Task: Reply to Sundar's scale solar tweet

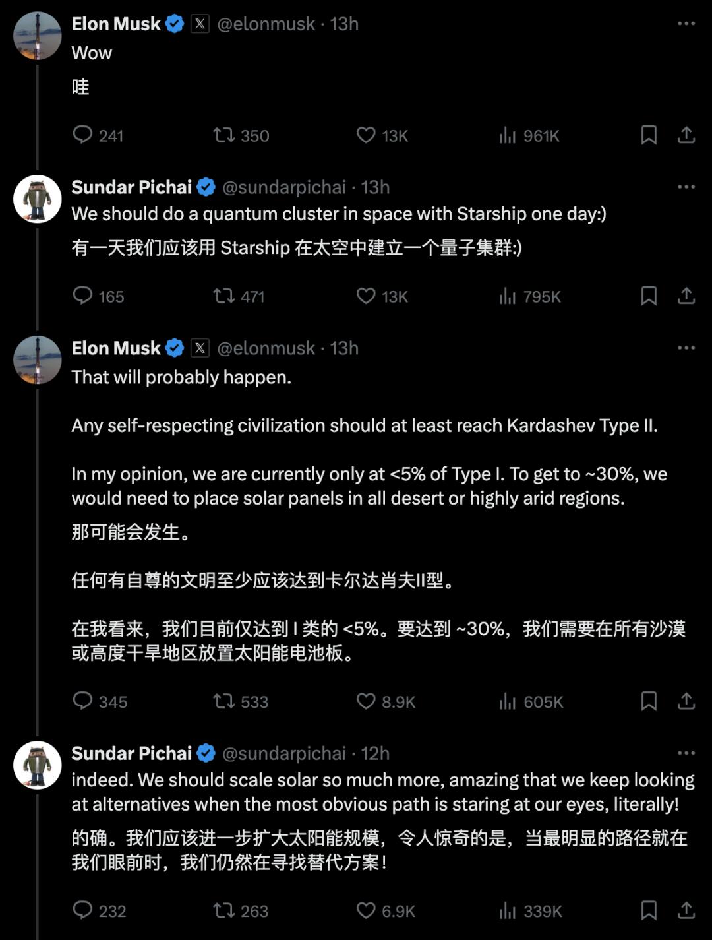Action: click(82, 911)
